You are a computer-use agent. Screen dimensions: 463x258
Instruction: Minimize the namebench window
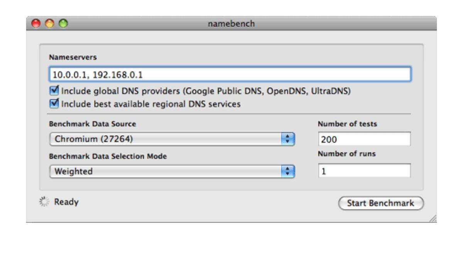tap(49, 23)
